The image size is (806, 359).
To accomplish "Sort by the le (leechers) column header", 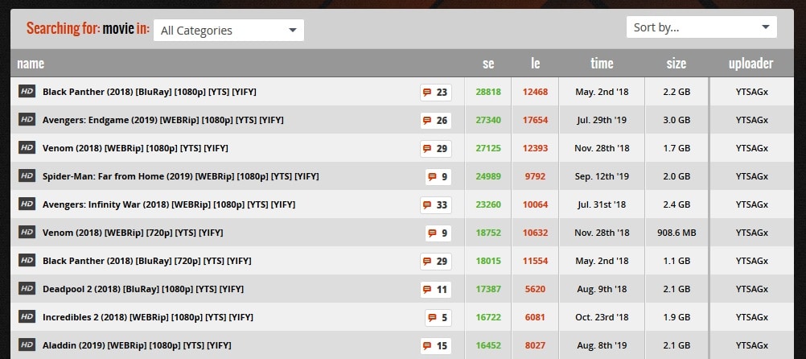I will click(x=535, y=64).
